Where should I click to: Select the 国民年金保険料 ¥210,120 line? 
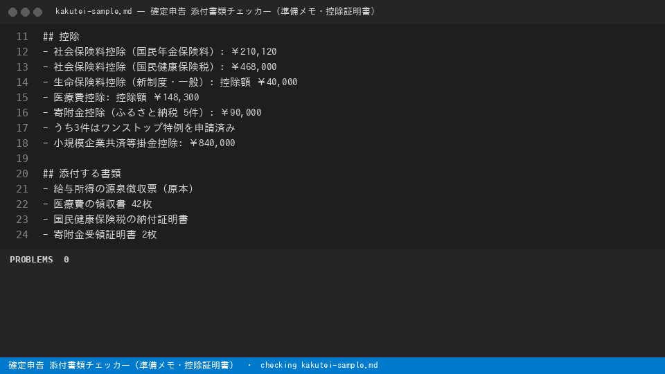tap(160, 52)
